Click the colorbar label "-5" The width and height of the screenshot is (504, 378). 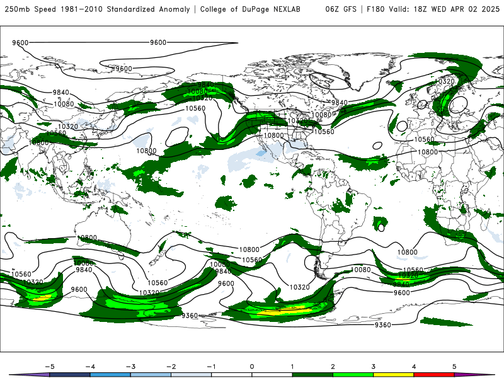pyautogui.click(x=50, y=367)
